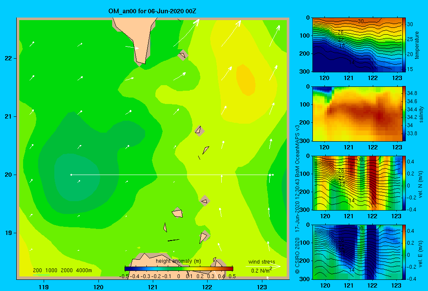Click latitude label 21 on the map axis
Image resolution: width=428 pixels, height=291 pixels.
(x=9, y=116)
